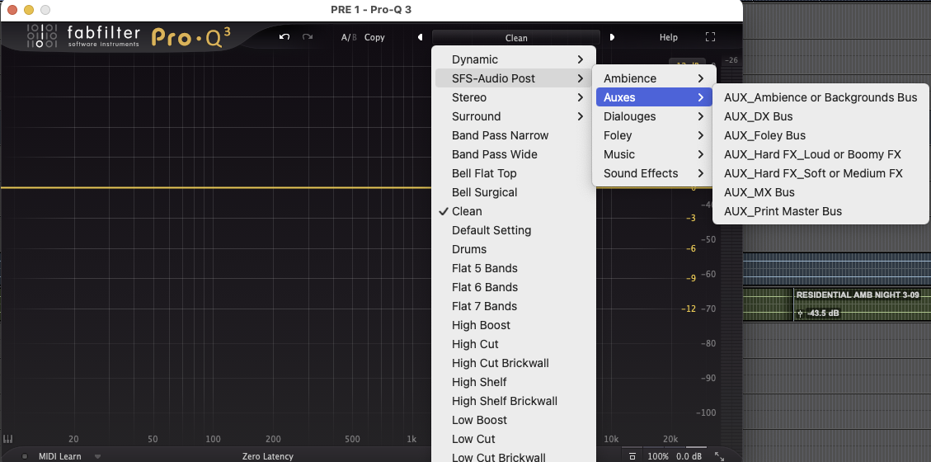Click the FabFilter logo icon
Image resolution: width=931 pixels, height=462 pixels.
click(40, 37)
